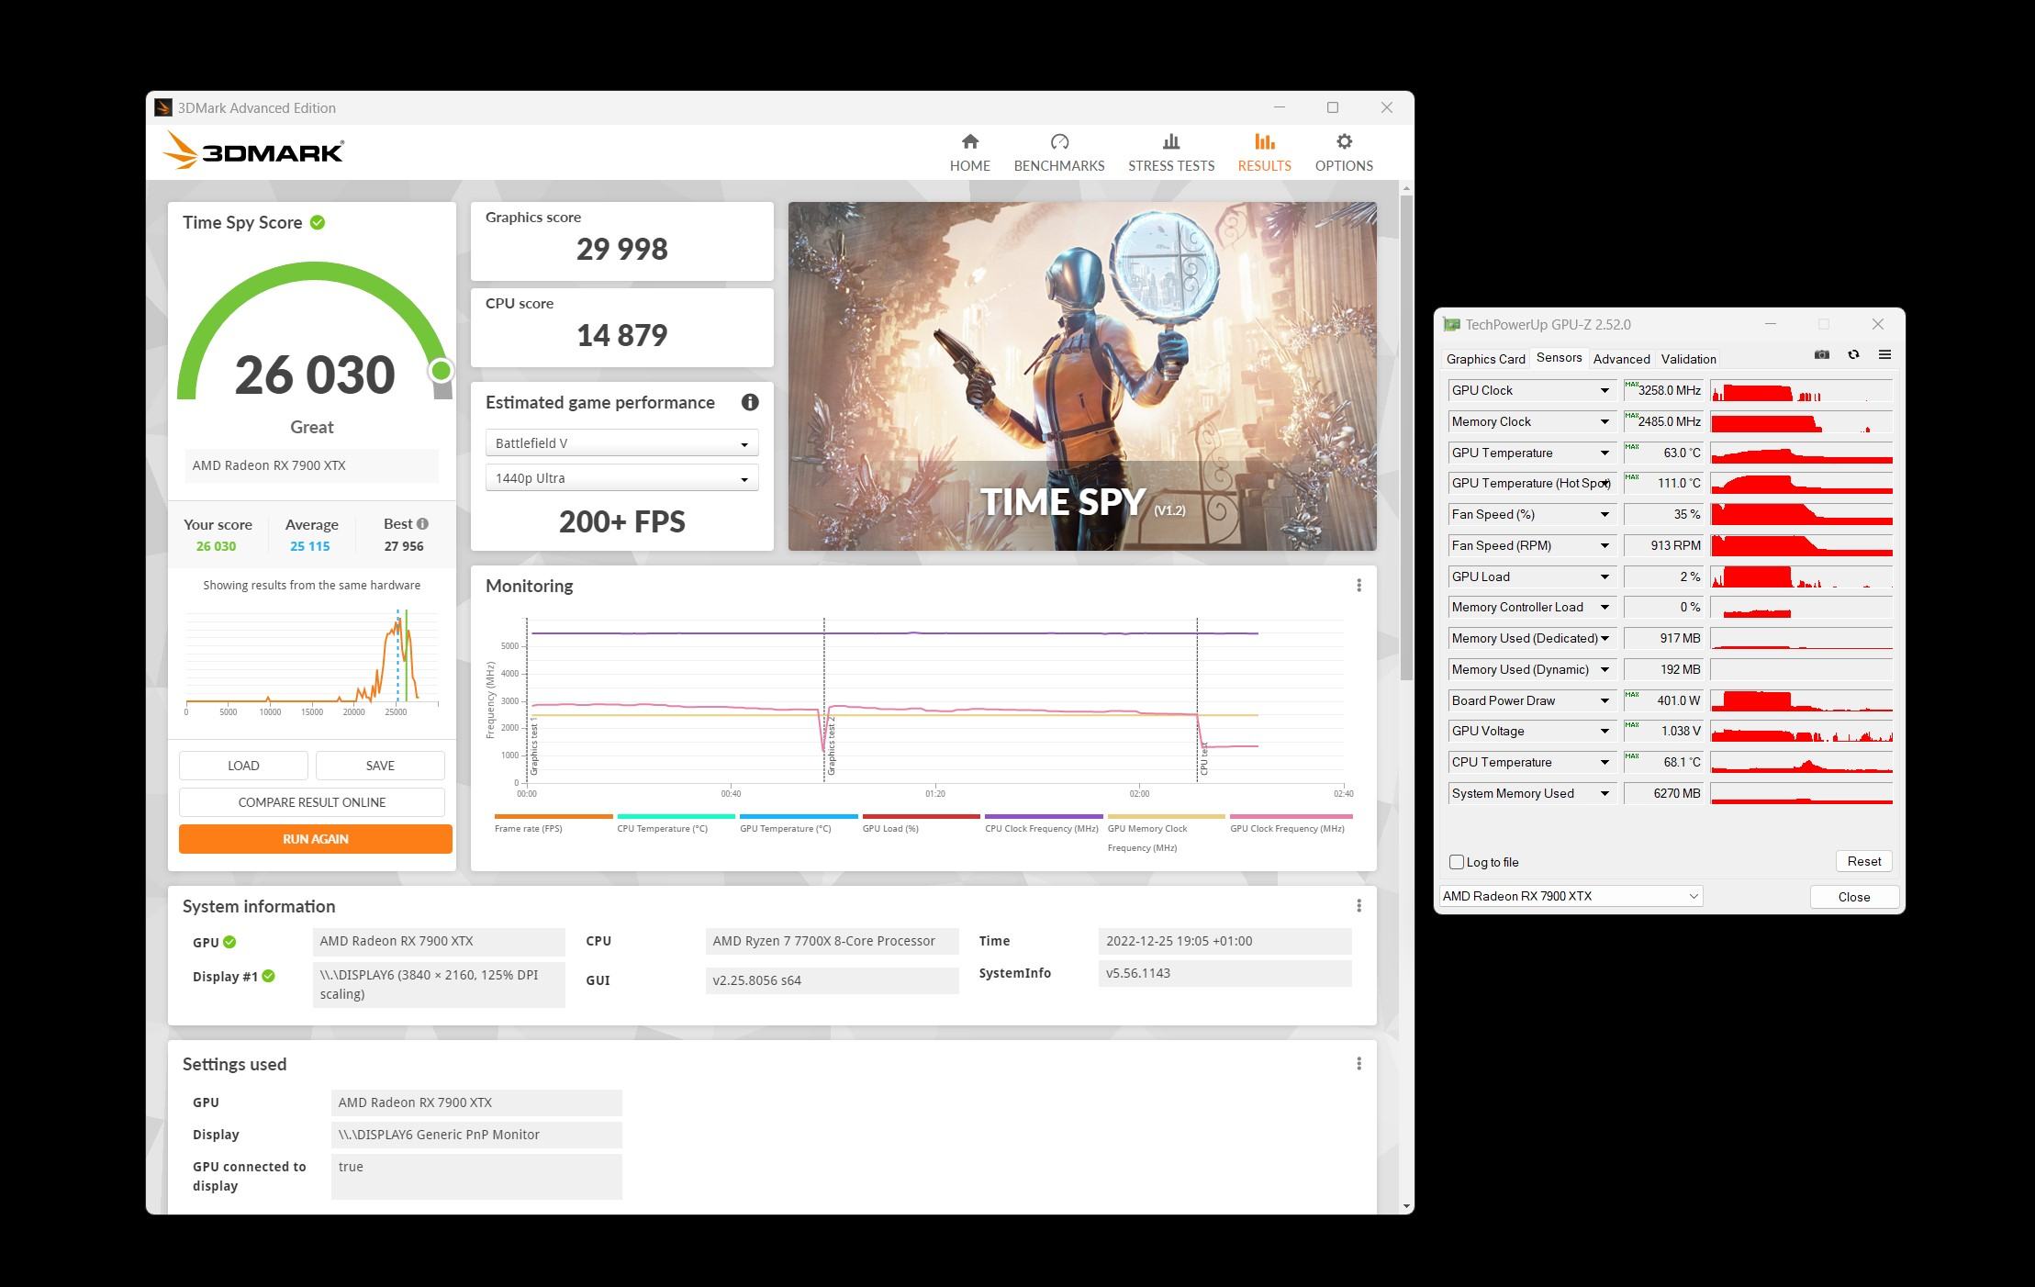The image size is (2035, 1287).
Task: Click the GPU-Z refresh icon
Action: [1853, 355]
